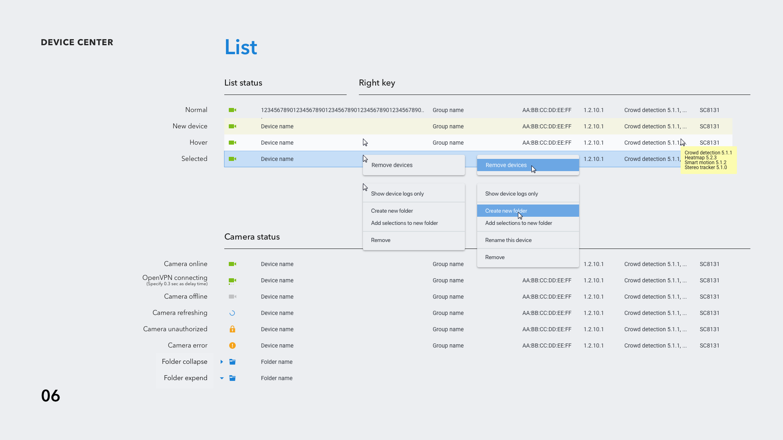Click the orange exclamation error icon
This screenshot has height=440, width=783.
click(x=232, y=345)
